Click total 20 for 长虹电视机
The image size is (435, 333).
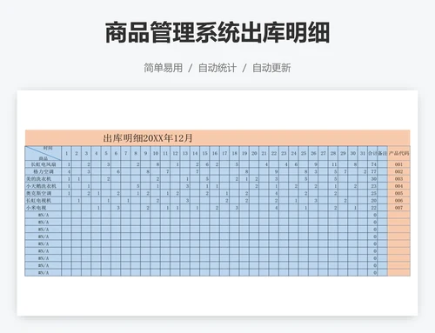373,201
